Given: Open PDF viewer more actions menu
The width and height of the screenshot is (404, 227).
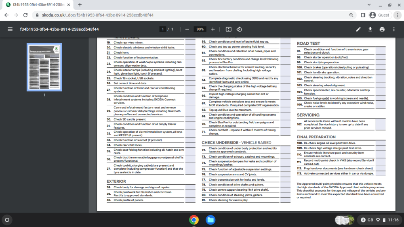Looking at the screenshot, I should [393, 29].
